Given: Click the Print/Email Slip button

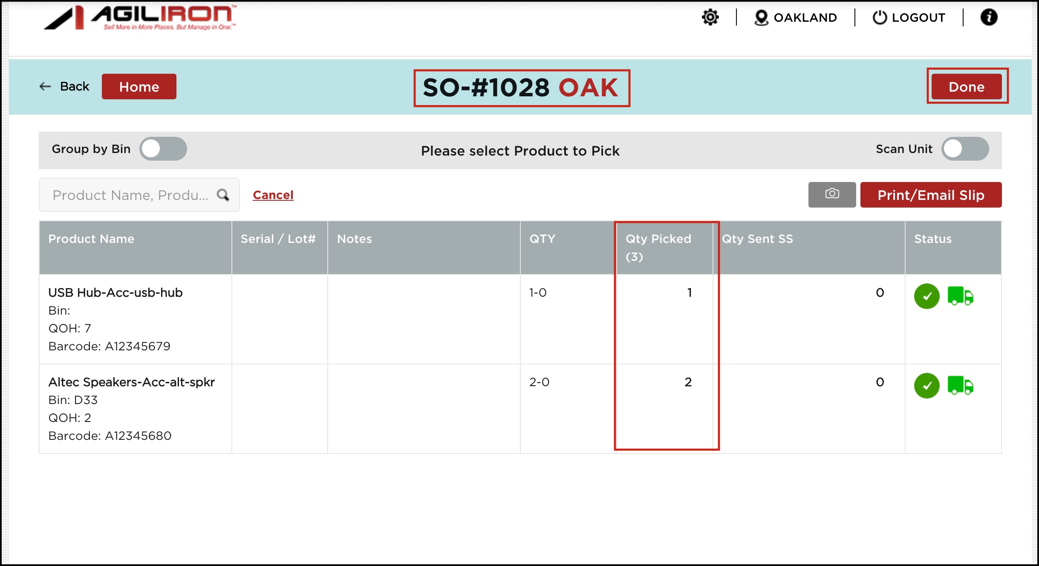Looking at the screenshot, I should 930,195.
